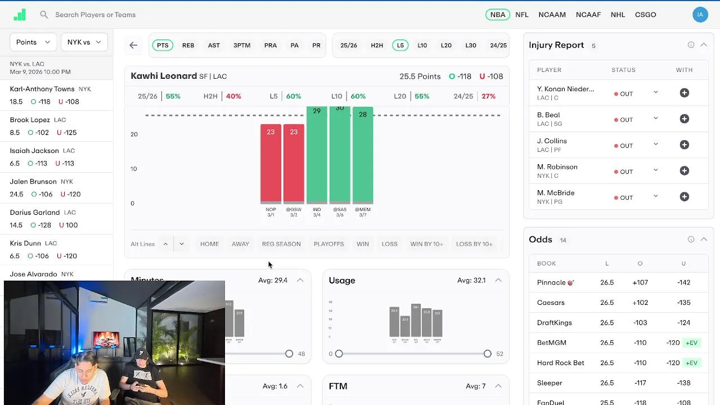Viewport: 720px width, 405px height.
Task: Click the Usage slider right handle
Action: (x=487, y=354)
